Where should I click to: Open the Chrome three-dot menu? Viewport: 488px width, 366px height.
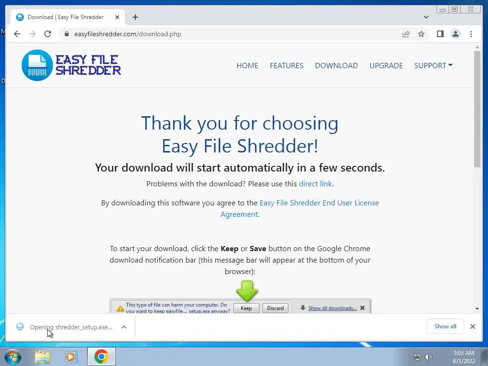point(471,34)
